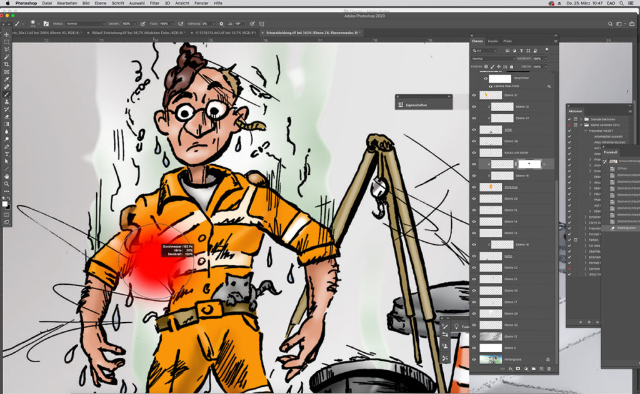Collapse the Freisteller HAZET action
640x394 pixels.
pyautogui.click(x=586, y=131)
